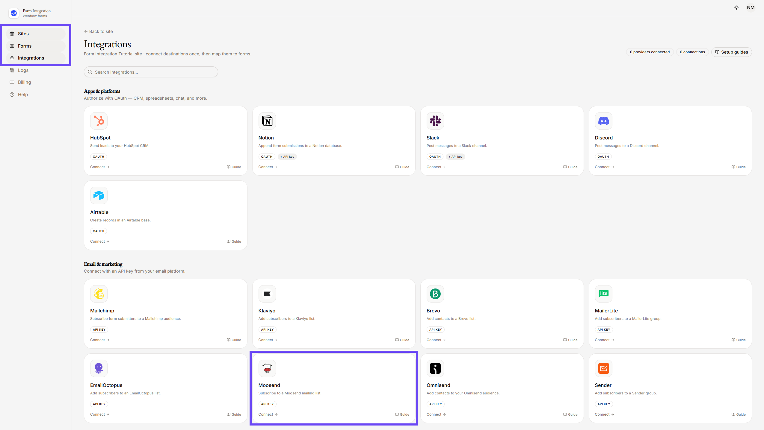Click the 0 connections badge
The image size is (764, 430).
point(692,52)
